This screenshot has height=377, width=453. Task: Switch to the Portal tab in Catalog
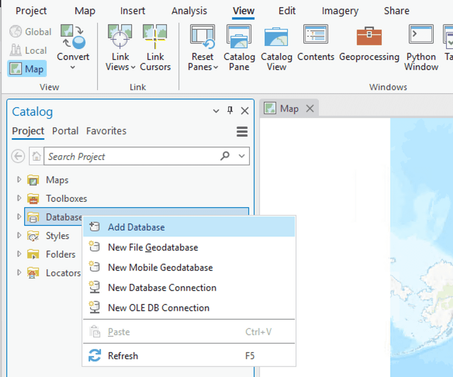tap(65, 131)
